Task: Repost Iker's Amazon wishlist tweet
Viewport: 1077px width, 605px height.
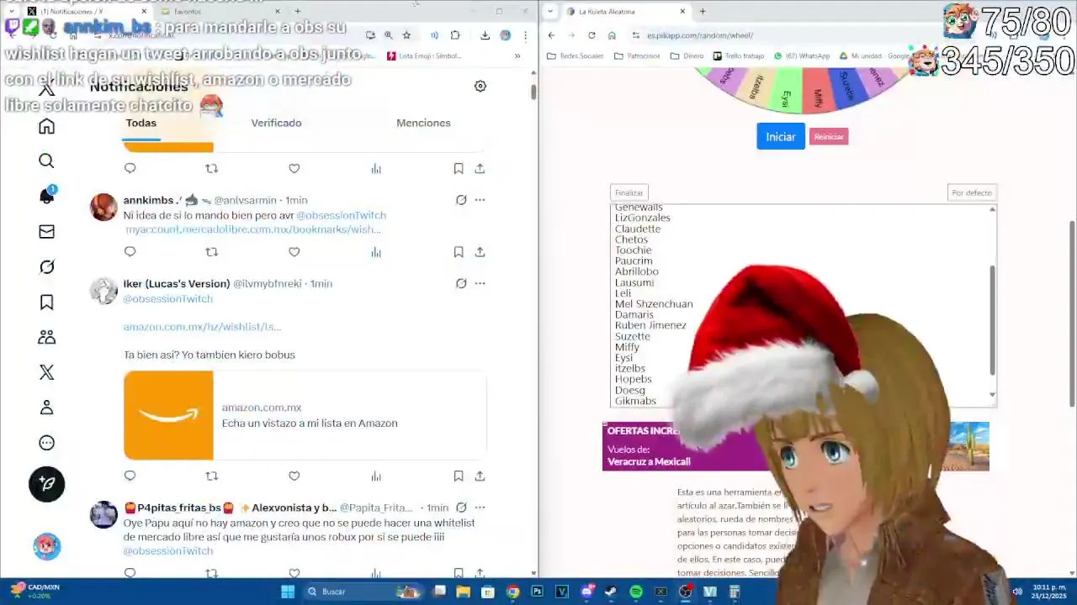Action: coord(211,476)
